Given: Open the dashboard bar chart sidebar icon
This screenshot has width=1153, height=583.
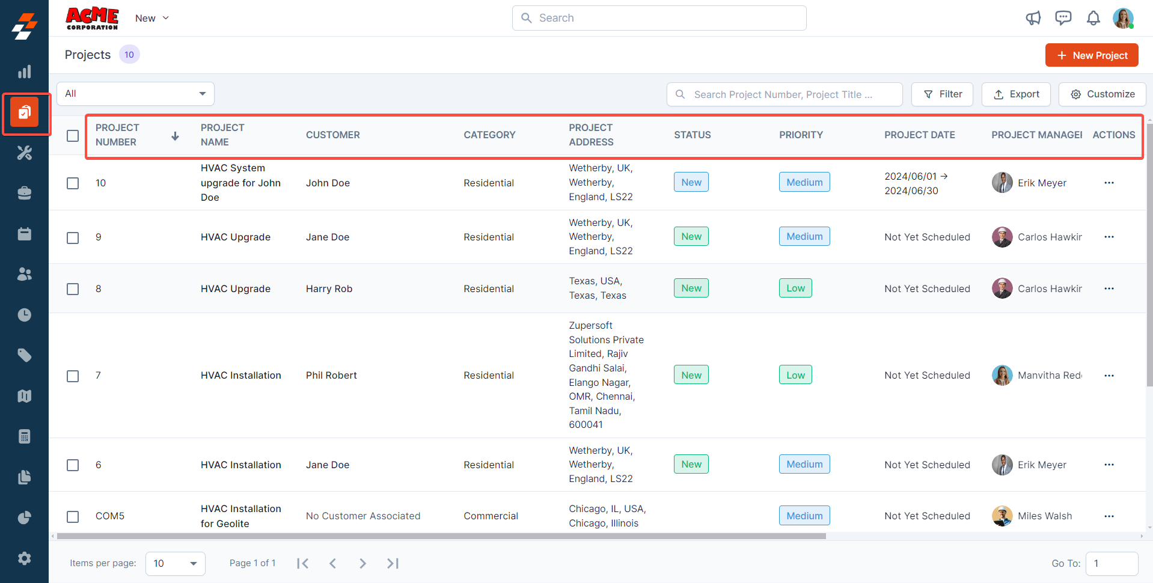Looking at the screenshot, I should 24,72.
